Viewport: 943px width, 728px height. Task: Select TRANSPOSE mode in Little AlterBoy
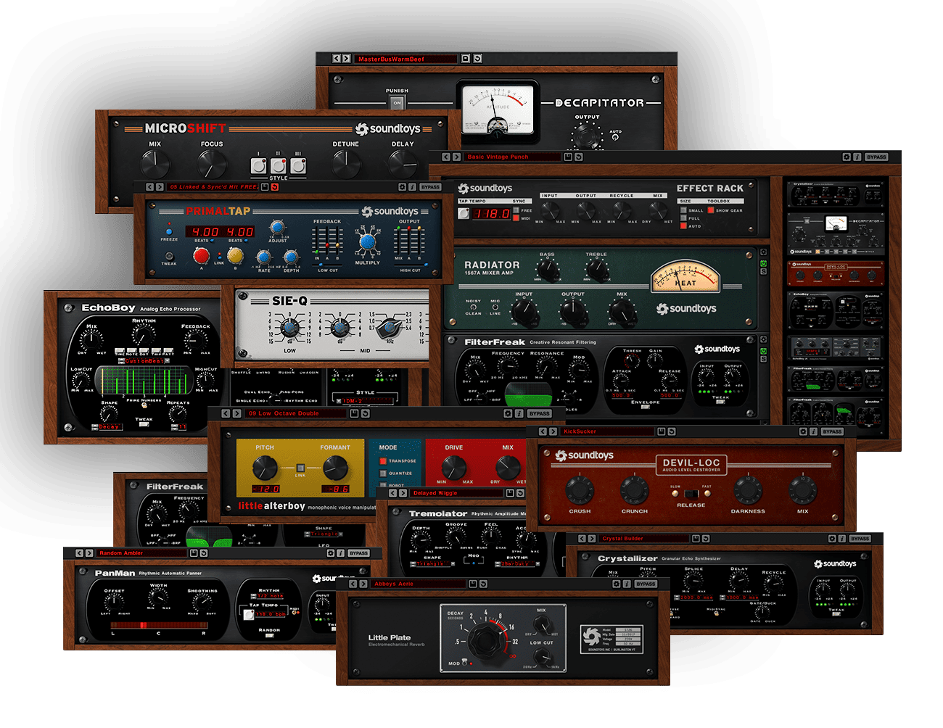click(383, 460)
